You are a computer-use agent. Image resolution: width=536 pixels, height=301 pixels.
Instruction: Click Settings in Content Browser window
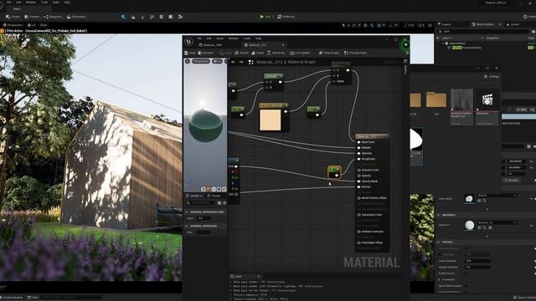pos(492,76)
